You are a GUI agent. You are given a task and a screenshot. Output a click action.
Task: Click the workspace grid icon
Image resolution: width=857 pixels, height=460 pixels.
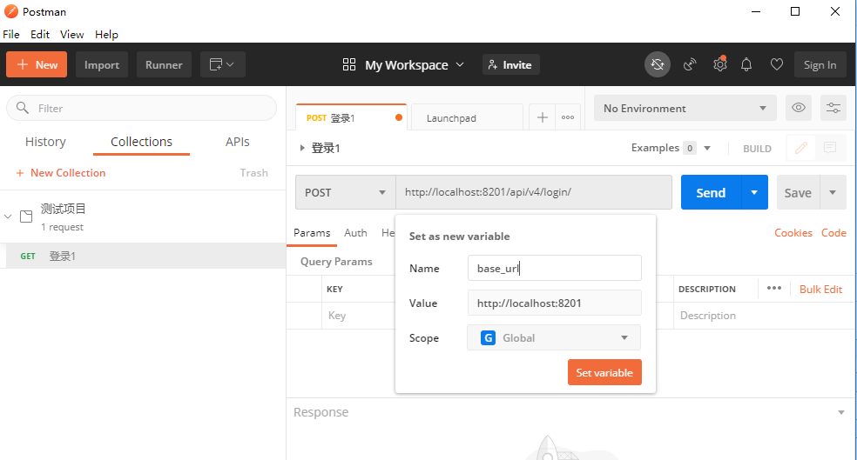tap(348, 65)
